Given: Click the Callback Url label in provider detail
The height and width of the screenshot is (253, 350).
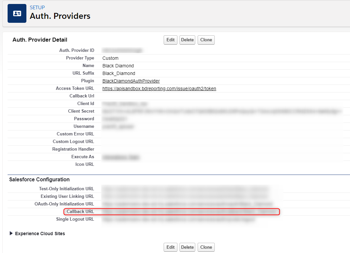Looking at the screenshot, I should pyautogui.click(x=82, y=96).
